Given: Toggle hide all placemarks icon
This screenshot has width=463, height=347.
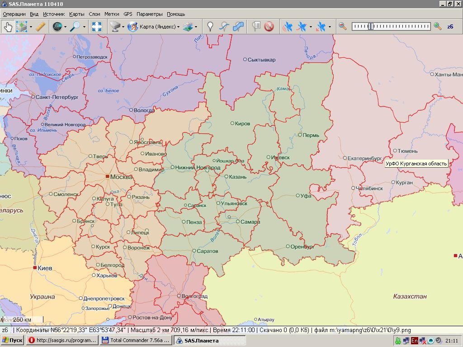Looking at the screenshot, I should tap(269, 27).
